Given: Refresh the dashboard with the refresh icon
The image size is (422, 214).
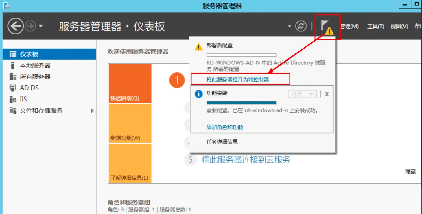Looking at the screenshot, I should point(301,26).
